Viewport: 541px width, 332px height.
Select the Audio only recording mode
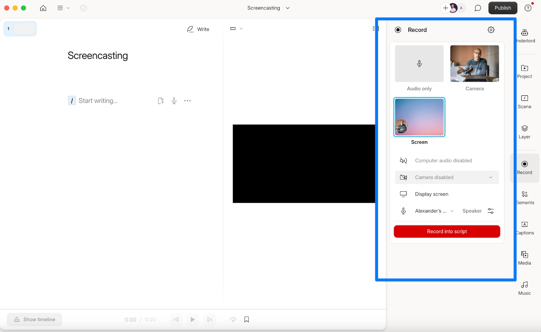click(419, 68)
